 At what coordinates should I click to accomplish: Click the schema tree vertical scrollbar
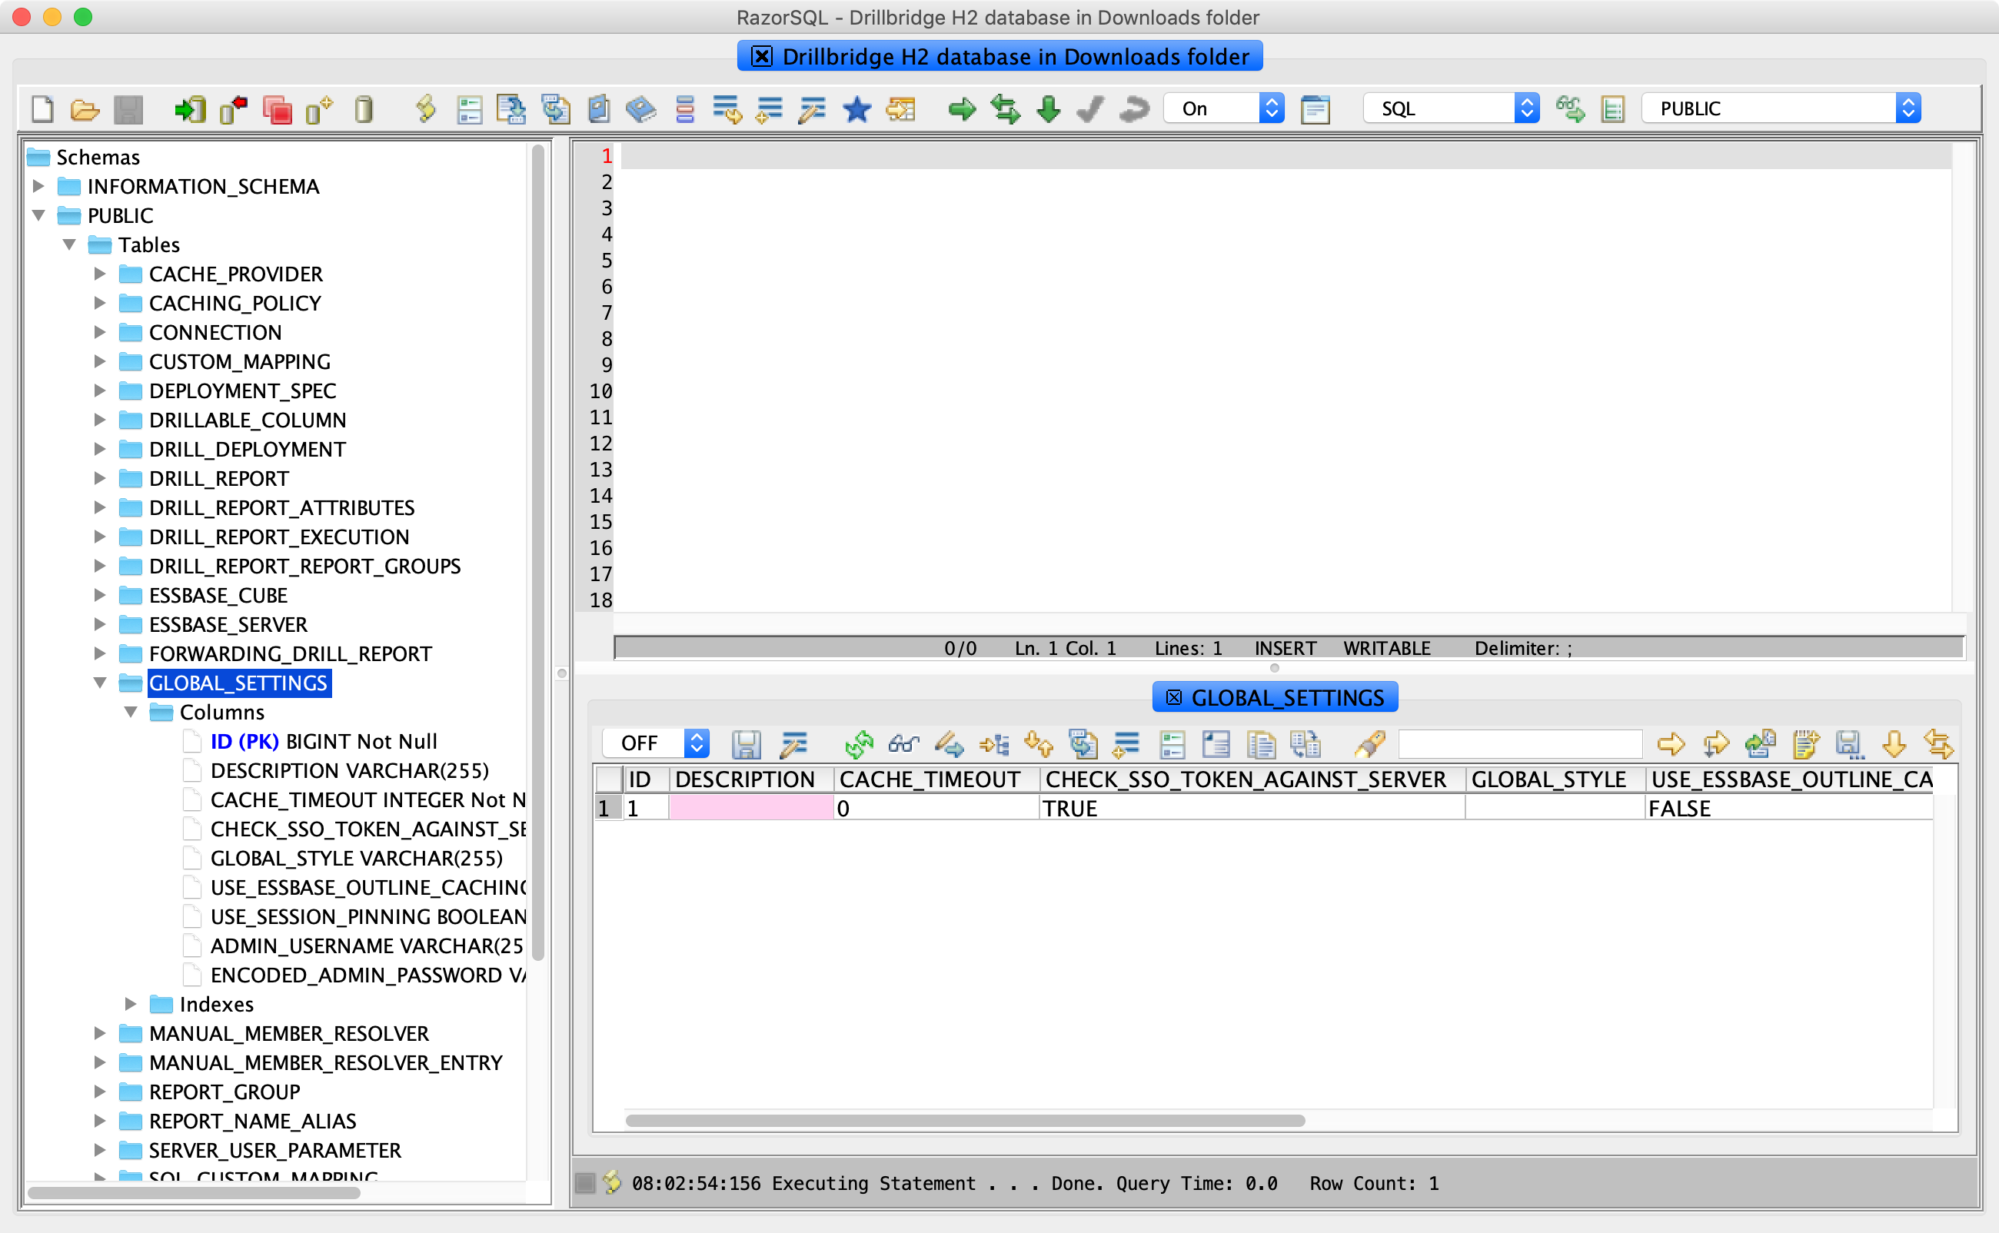tap(537, 553)
